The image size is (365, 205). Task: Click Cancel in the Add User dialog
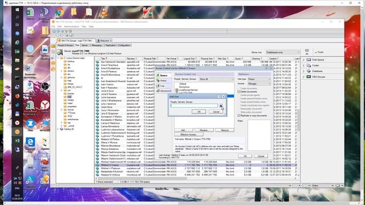[216, 112]
